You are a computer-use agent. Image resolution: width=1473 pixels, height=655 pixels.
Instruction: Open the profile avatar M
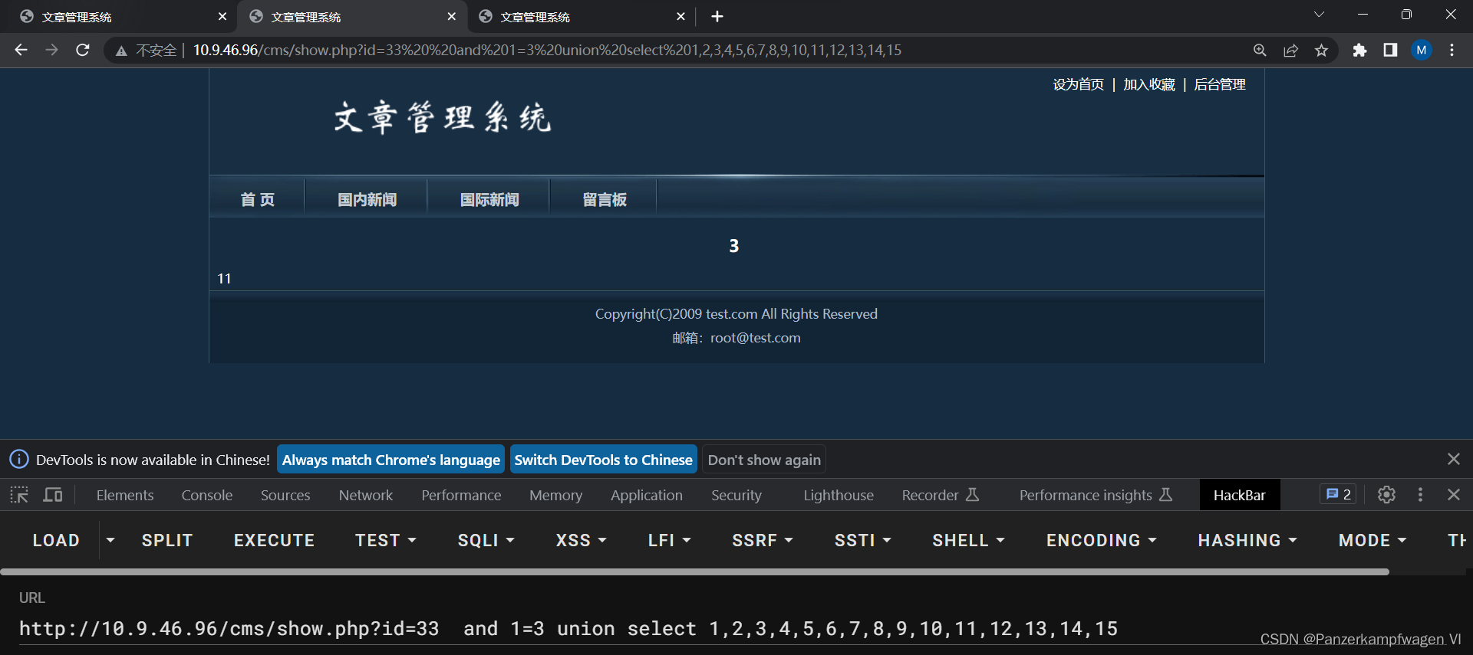1422,51
